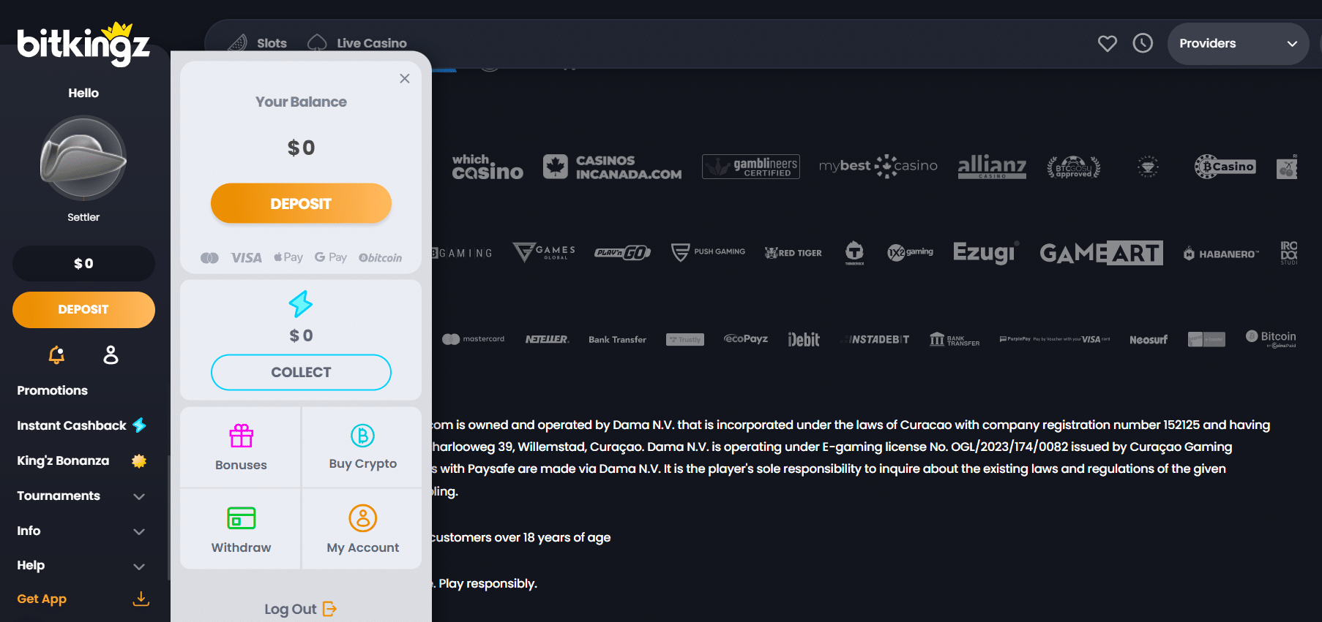
Task: Click the Collect cashback button
Action: [x=301, y=373]
